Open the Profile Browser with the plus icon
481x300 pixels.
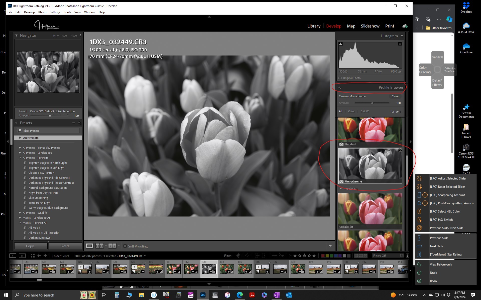[x=340, y=87]
